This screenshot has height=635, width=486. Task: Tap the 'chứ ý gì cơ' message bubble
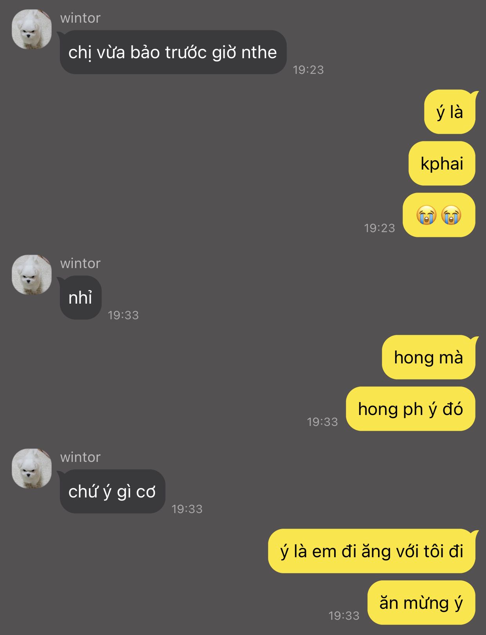click(x=112, y=492)
